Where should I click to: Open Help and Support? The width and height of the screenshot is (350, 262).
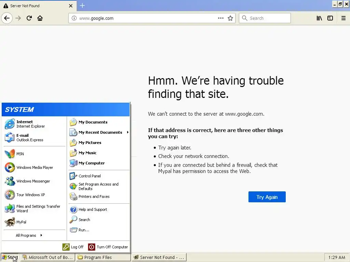tap(99, 209)
